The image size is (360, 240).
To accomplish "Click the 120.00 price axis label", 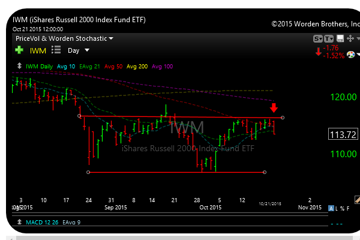I will (343, 97).
